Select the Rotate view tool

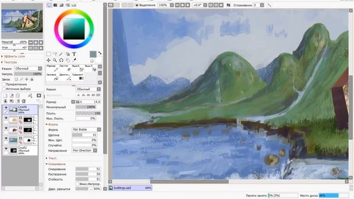pyautogui.click(x=61, y=60)
